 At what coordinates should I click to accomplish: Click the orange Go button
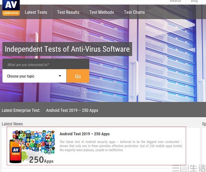click(x=78, y=76)
